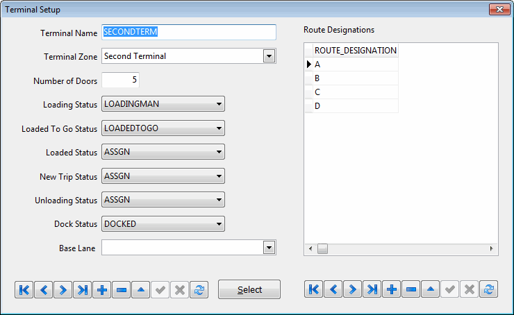
Task: Click the Select button
Action: tap(249, 290)
